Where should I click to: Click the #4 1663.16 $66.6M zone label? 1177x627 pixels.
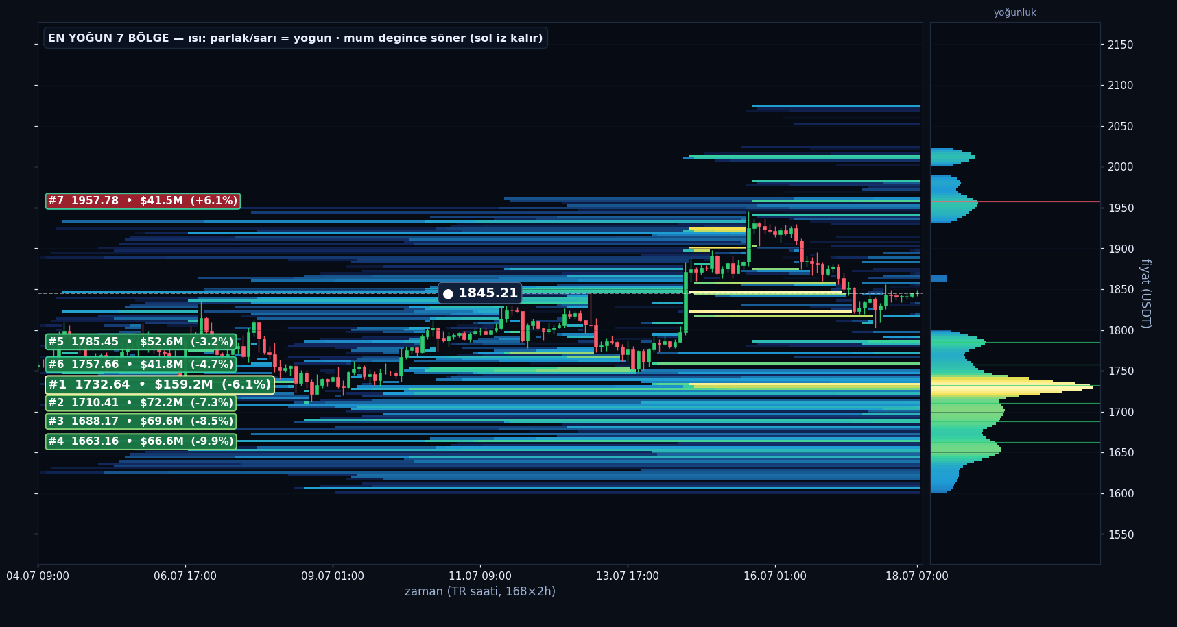click(141, 441)
